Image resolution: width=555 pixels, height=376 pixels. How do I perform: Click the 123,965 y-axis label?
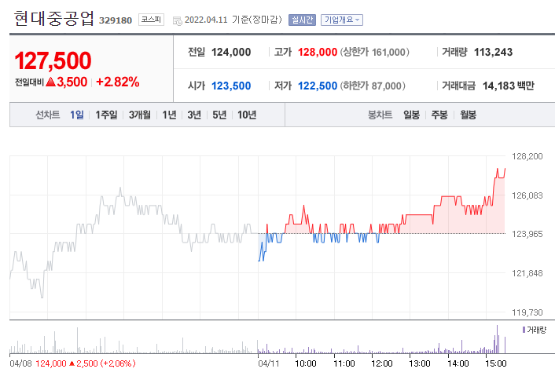tap(527, 234)
